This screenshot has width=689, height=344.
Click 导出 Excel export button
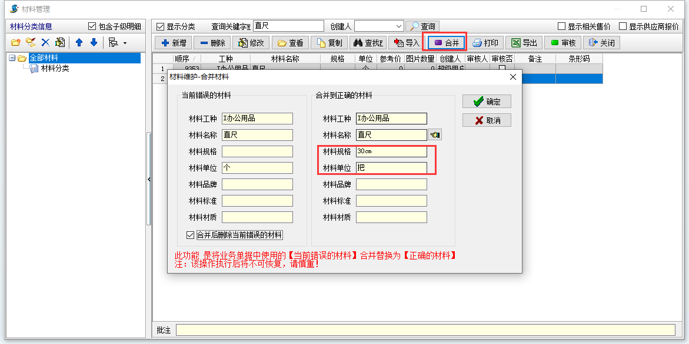pos(524,43)
